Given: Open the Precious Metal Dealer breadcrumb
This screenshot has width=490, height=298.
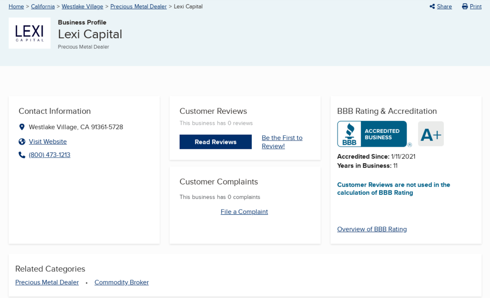Looking at the screenshot, I should (x=138, y=6).
